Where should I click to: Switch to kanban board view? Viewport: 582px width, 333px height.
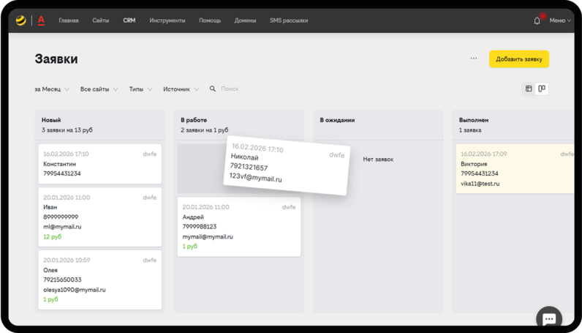pos(542,89)
